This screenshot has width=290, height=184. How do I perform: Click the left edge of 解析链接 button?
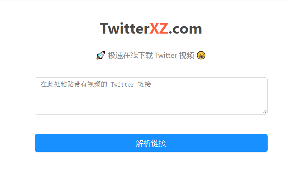(37, 143)
